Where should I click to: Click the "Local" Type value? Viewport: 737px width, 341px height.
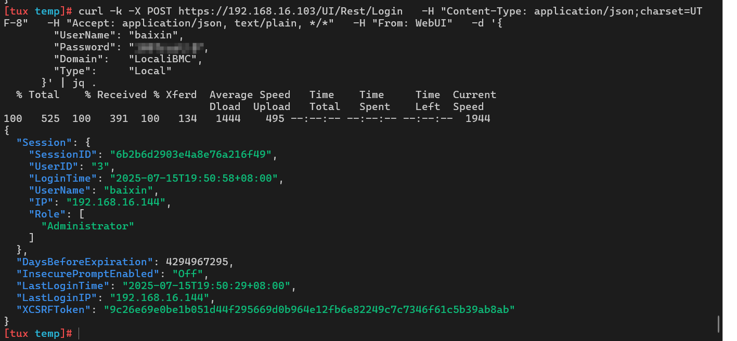[150, 71]
